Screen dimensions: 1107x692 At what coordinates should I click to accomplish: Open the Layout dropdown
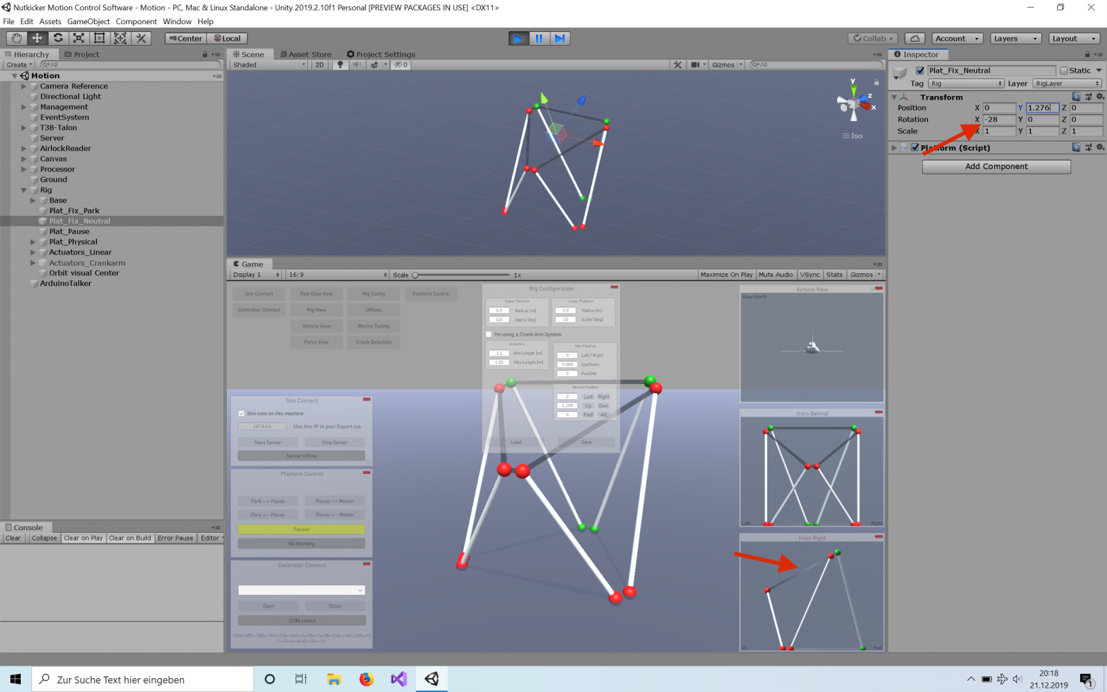(x=1074, y=38)
